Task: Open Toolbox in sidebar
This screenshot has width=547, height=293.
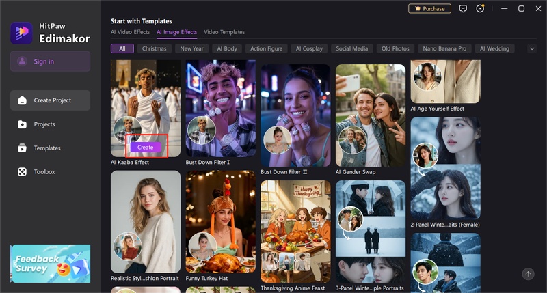Action: click(x=50, y=171)
